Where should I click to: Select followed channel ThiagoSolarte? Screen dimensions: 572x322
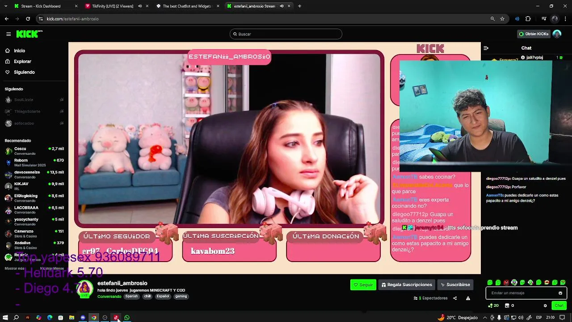coord(34,111)
